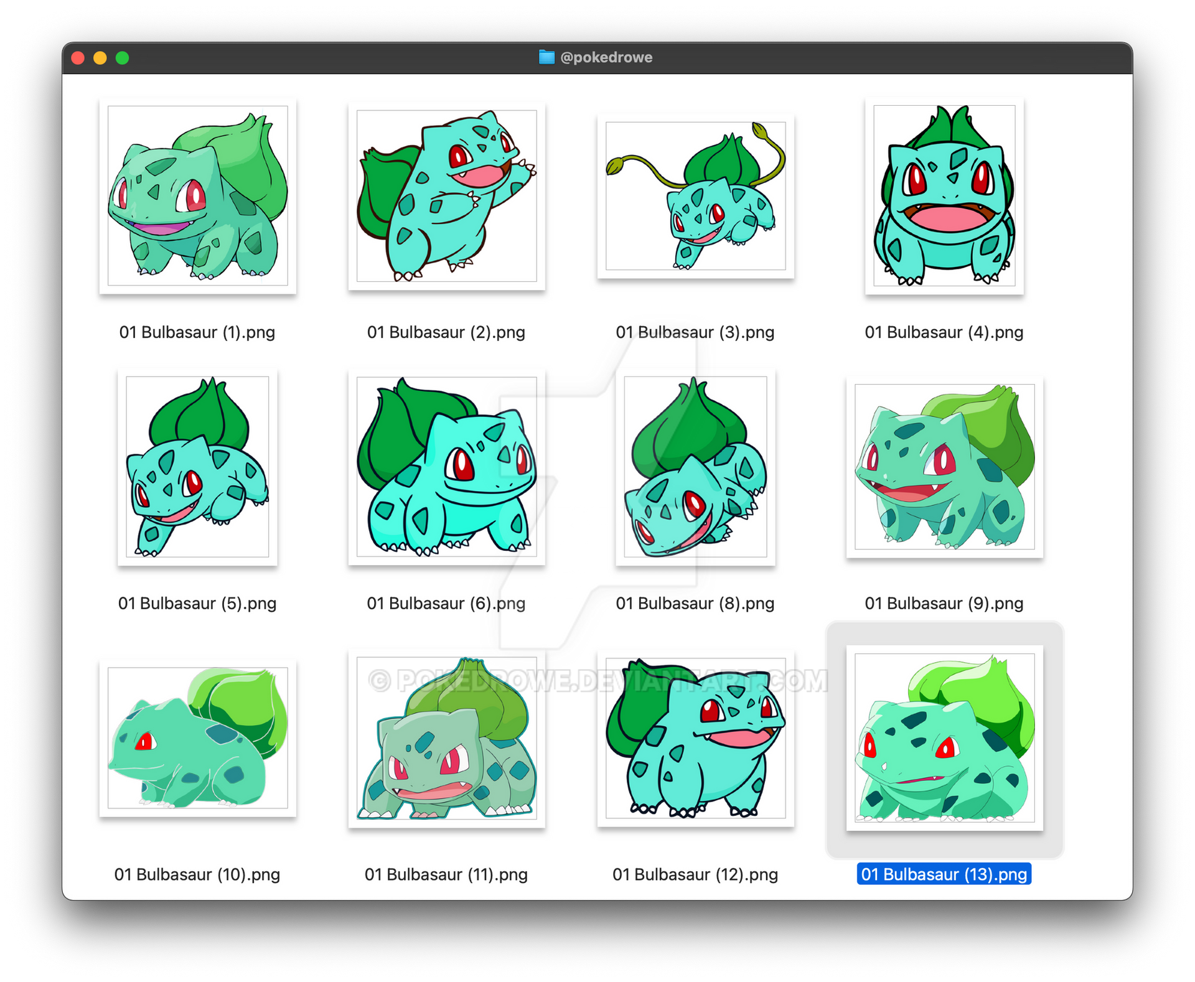Screen dimensions: 1195x982
Task: Click the file name '01 Bulbasaur (9).png'
Action: 944,604
